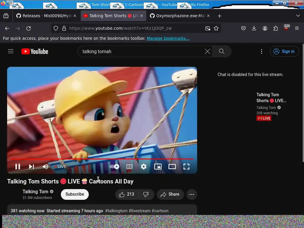Open the Talking Tom channel name below the video
Viewport: 304px width, 228px height.
[x=35, y=191]
